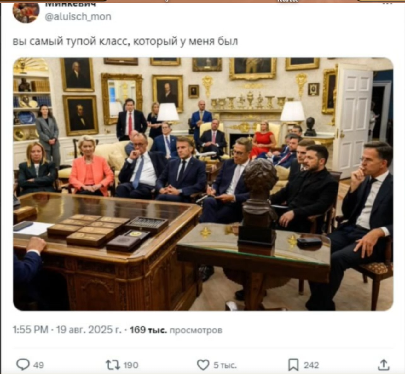The height and width of the screenshot is (374, 405).
Task: Click the @aluisch_mon handle
Action: click(x=78, y=16)
